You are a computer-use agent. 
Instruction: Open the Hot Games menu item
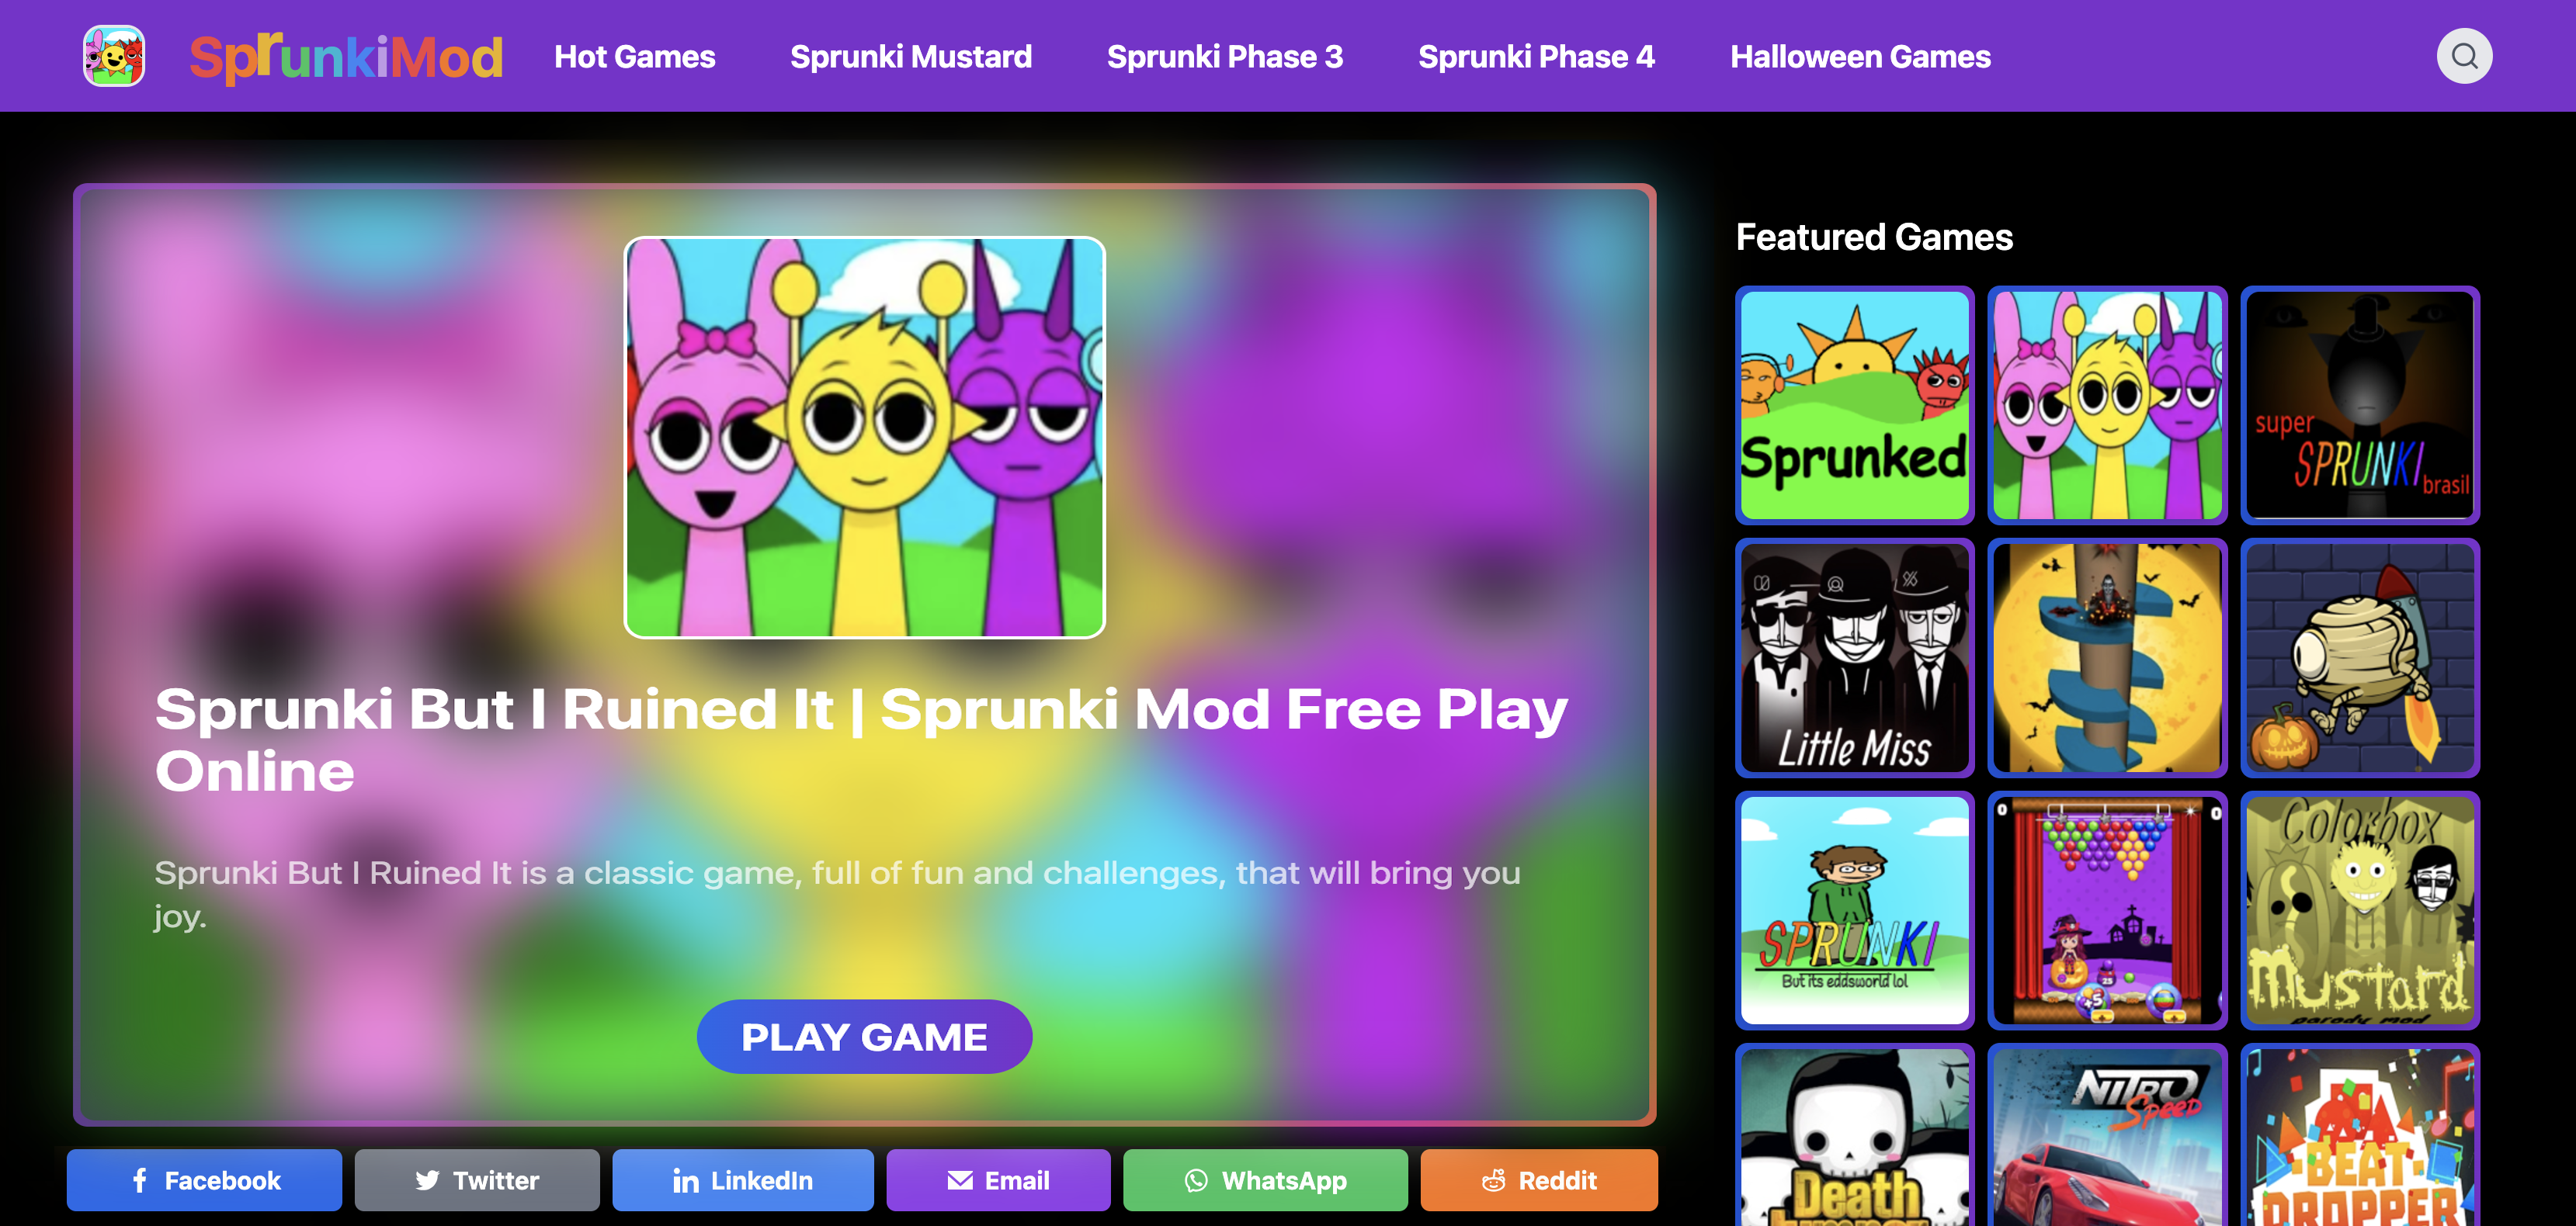point(635,57)
